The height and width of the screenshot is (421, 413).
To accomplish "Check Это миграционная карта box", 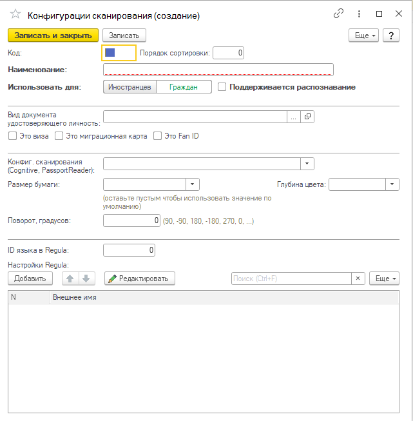I will [x=59, y=136].
